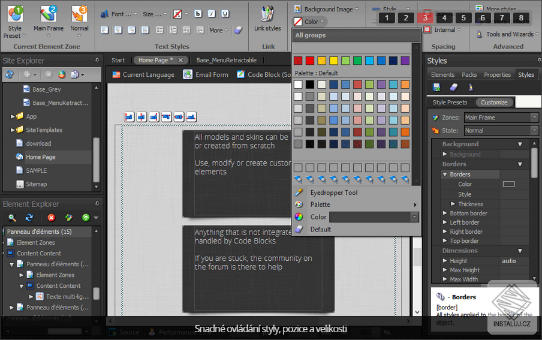Viewport: 542px width, 340px height.
Task: Align text to the right
Action: [131, 30]
